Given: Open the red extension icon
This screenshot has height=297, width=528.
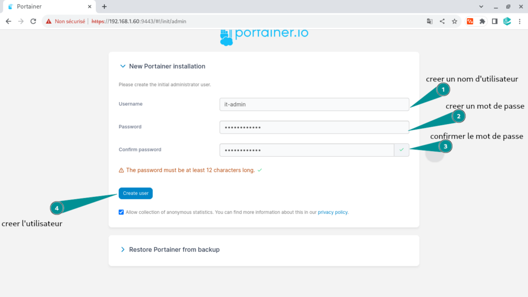Looking at the screenshot, I should pyautogui.click(x=470, y=21).
